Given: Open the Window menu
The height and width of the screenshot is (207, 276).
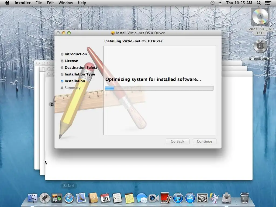Looking at the screenshot, I should [x=66, y=3].
